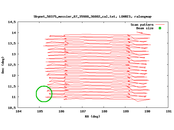The height and width of the screenshot is (130, 174).
Task: Click the 11 Dec axis tick label
Action: coord(14,97)
